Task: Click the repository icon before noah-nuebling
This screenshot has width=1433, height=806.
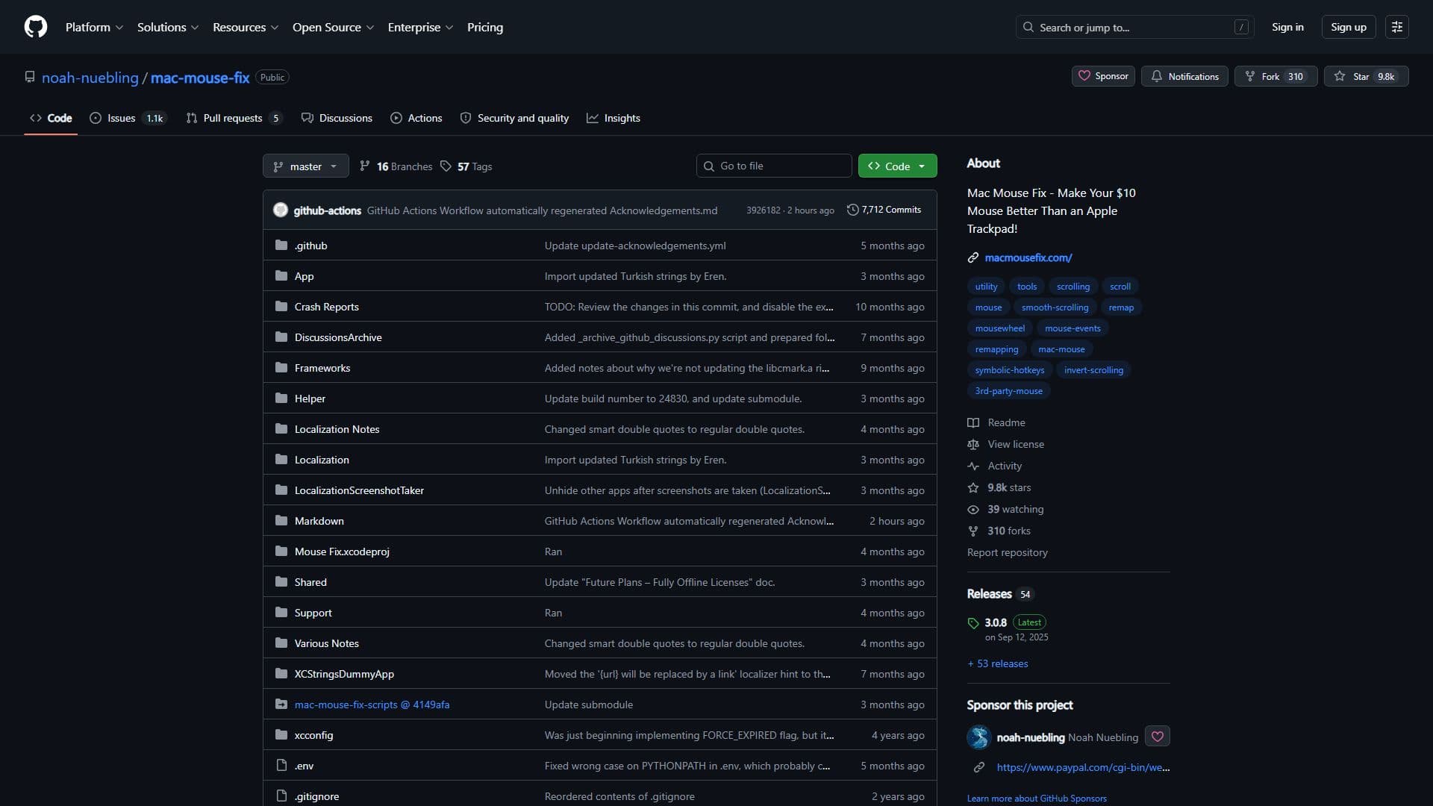Action: coord(30,77)
